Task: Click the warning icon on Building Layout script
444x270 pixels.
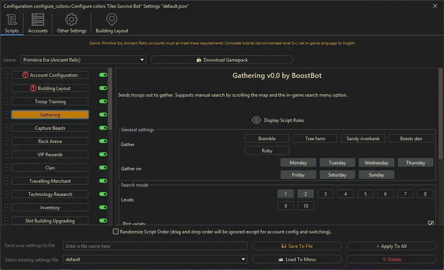Action: click(x=33, y=88)
